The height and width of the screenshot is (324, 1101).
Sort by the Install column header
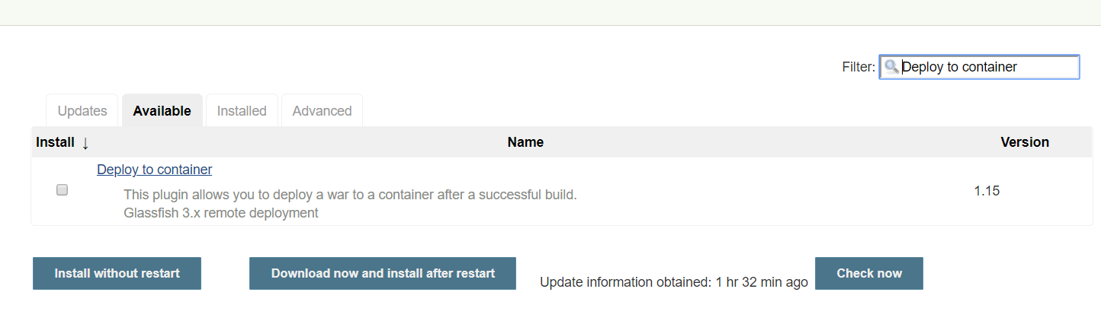(x=55, y=142)
